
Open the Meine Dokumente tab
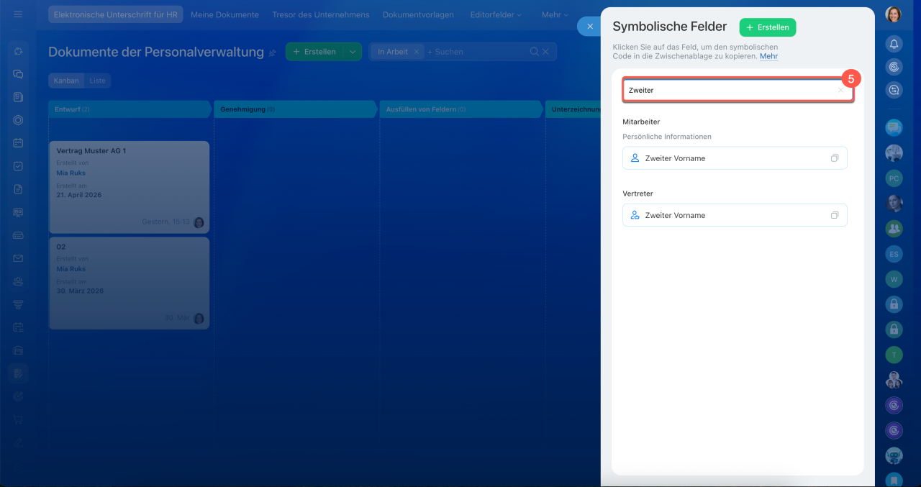[x=224, y=14]
